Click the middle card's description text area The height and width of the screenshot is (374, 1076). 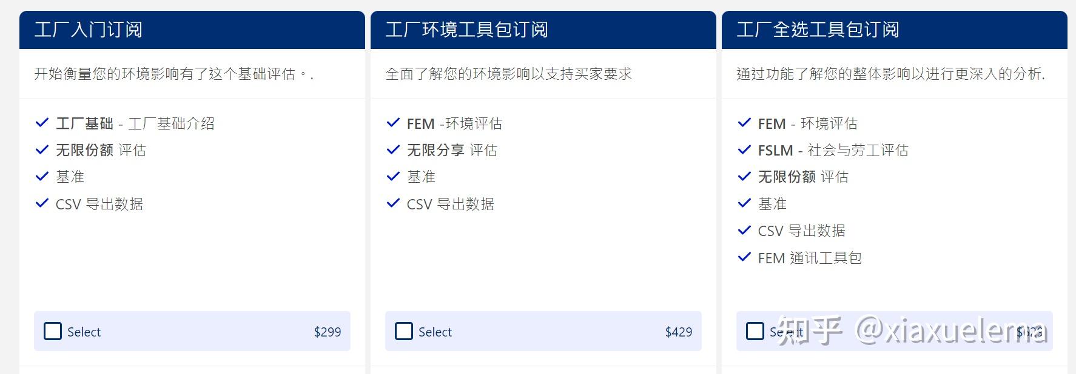click(x=508, y=74)
